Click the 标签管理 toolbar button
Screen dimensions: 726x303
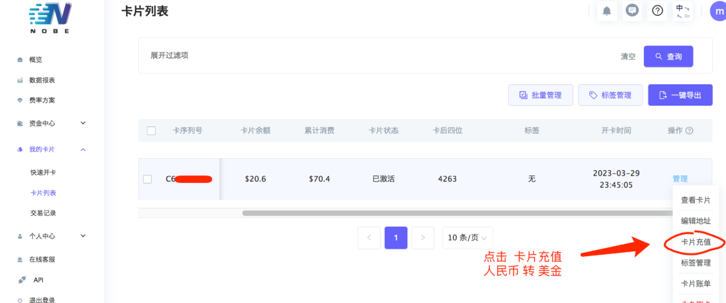click(611, 95)
